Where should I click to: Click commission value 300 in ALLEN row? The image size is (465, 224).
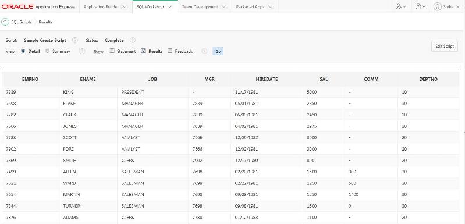[x=352, y=172]
